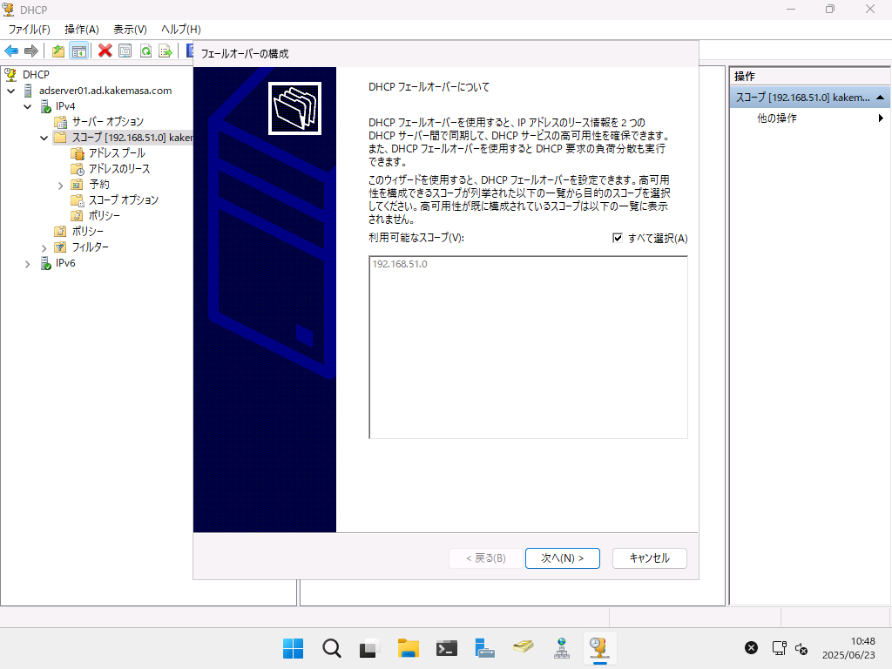This screenshot has width=892, height=669.
Task: Go back with the blue arrow toolbar icon
Action: point(11,51)
